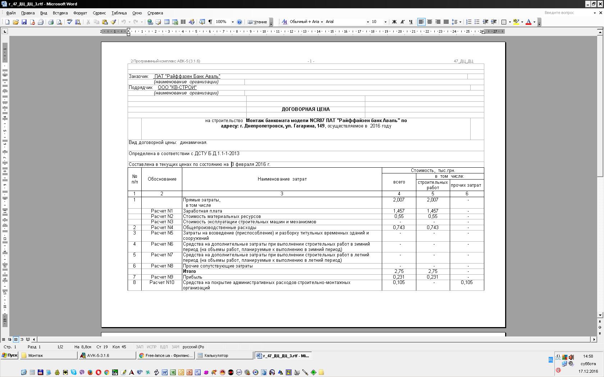
Task: Center the paragraph text
Action: tap(429, 22)
